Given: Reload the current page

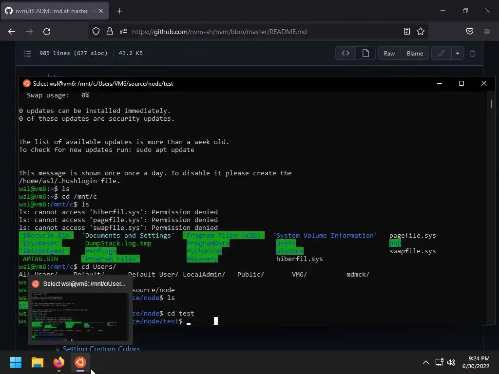Looking at the screenshot, I should point(47,32).
